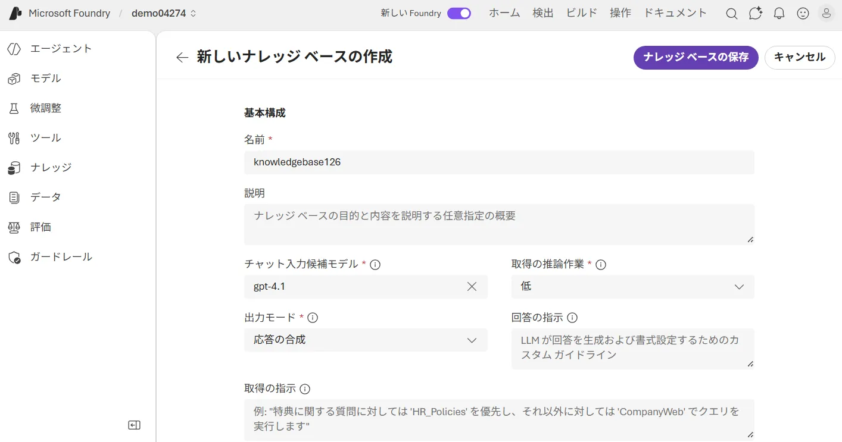
Task: Open the search magnifier icon
Action: [x=732, y=14]
